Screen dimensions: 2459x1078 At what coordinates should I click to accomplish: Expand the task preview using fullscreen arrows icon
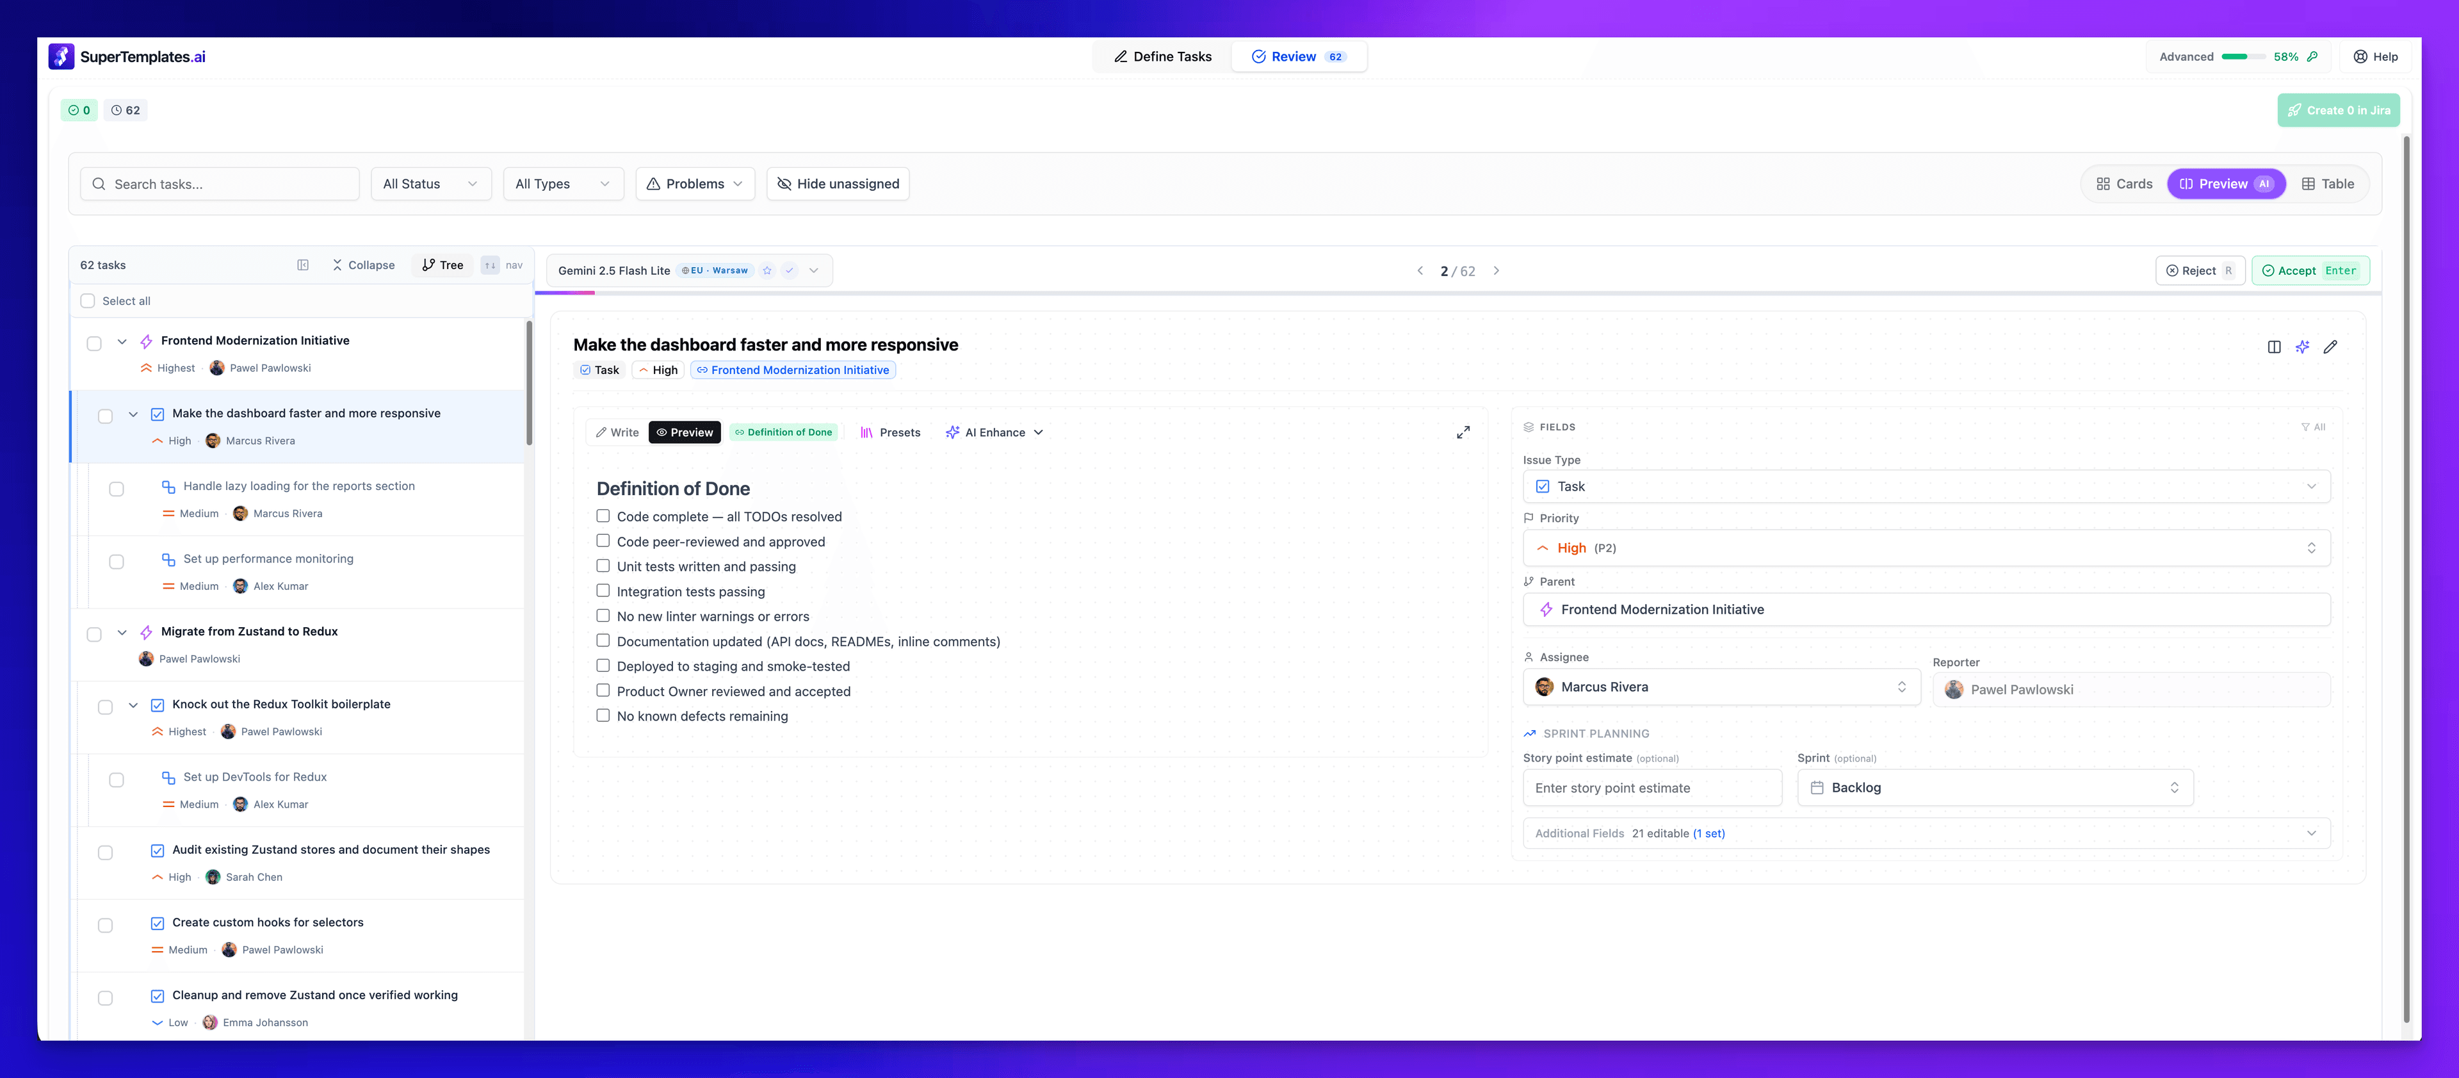(1463, 432)
